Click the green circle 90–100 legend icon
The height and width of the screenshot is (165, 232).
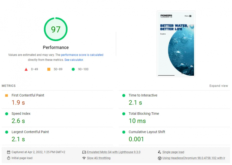[x=73, y=69]
